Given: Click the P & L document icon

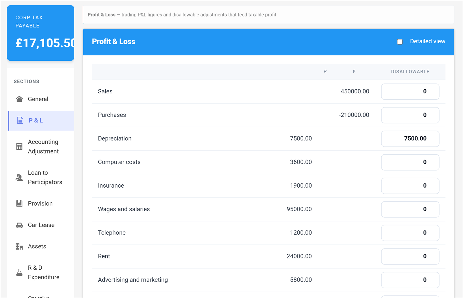Looking at the screenshot, I should click(20, 121).
